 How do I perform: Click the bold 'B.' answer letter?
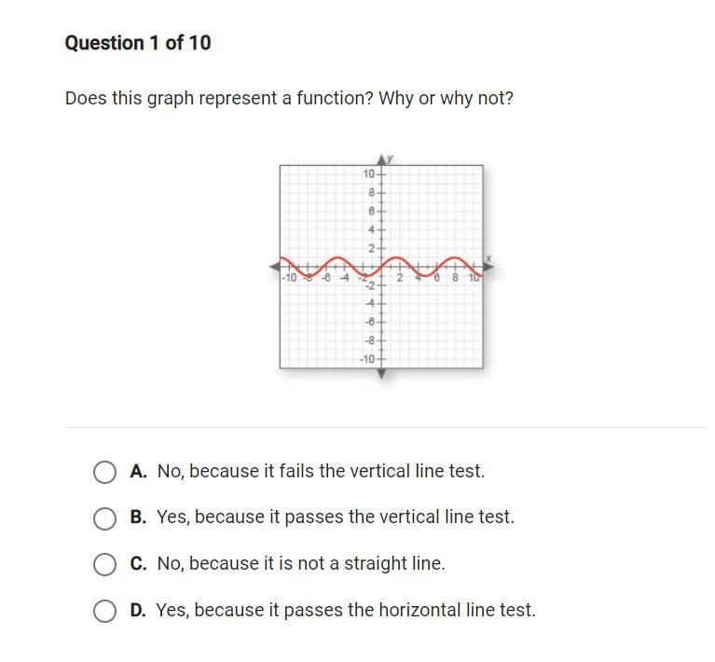139,517
